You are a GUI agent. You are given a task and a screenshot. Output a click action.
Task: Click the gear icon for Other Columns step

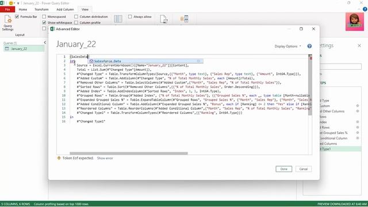[358, 111]
